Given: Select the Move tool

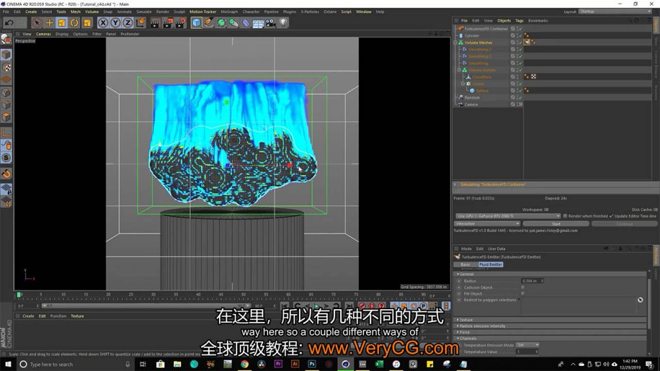Looking at the screenshot, I should tap(49, 23).
